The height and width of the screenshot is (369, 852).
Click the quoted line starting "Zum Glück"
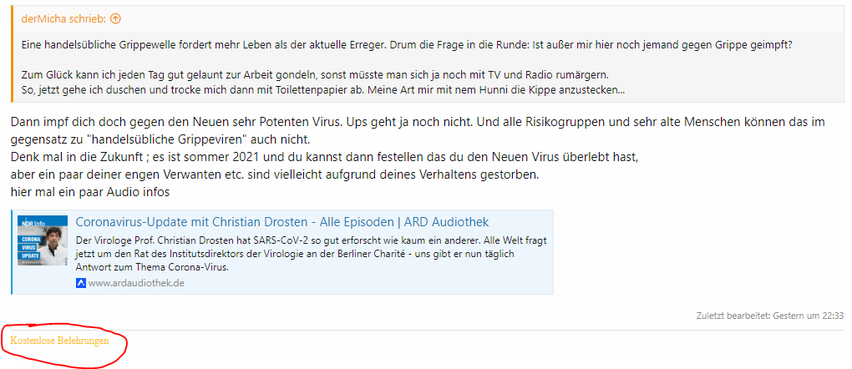click(x=321, y=73)
